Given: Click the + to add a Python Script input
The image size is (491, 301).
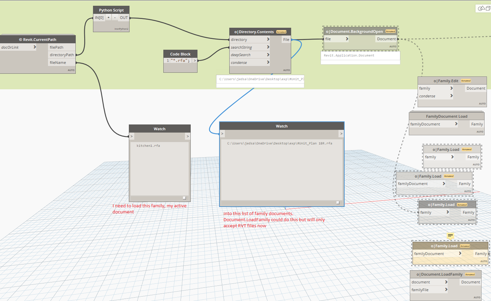Looking at the screenshot, I should 108,17.
